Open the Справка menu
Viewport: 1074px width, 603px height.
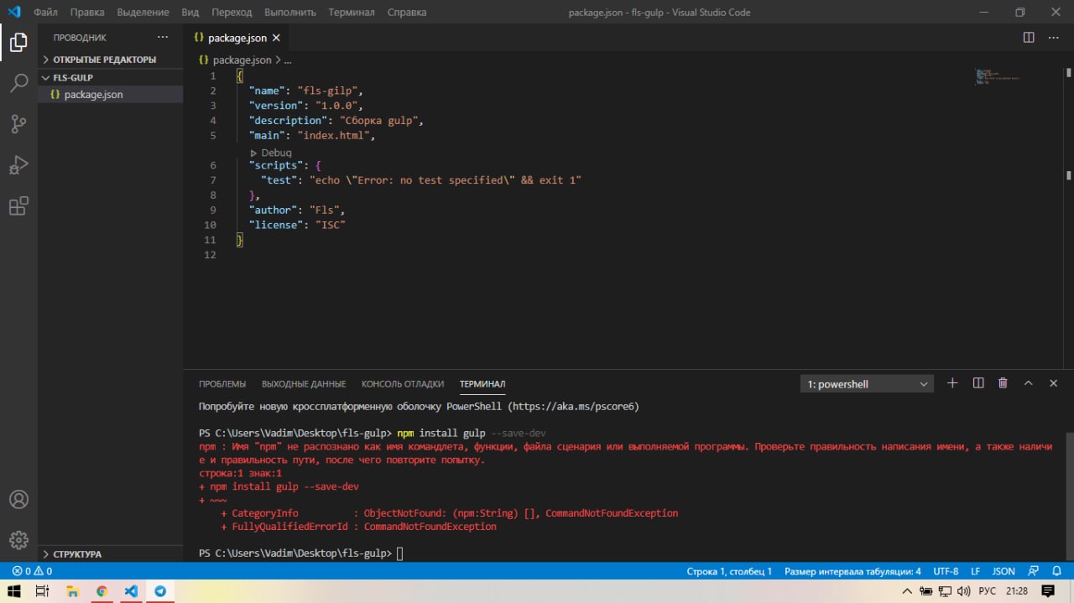(x=407, y=13)
